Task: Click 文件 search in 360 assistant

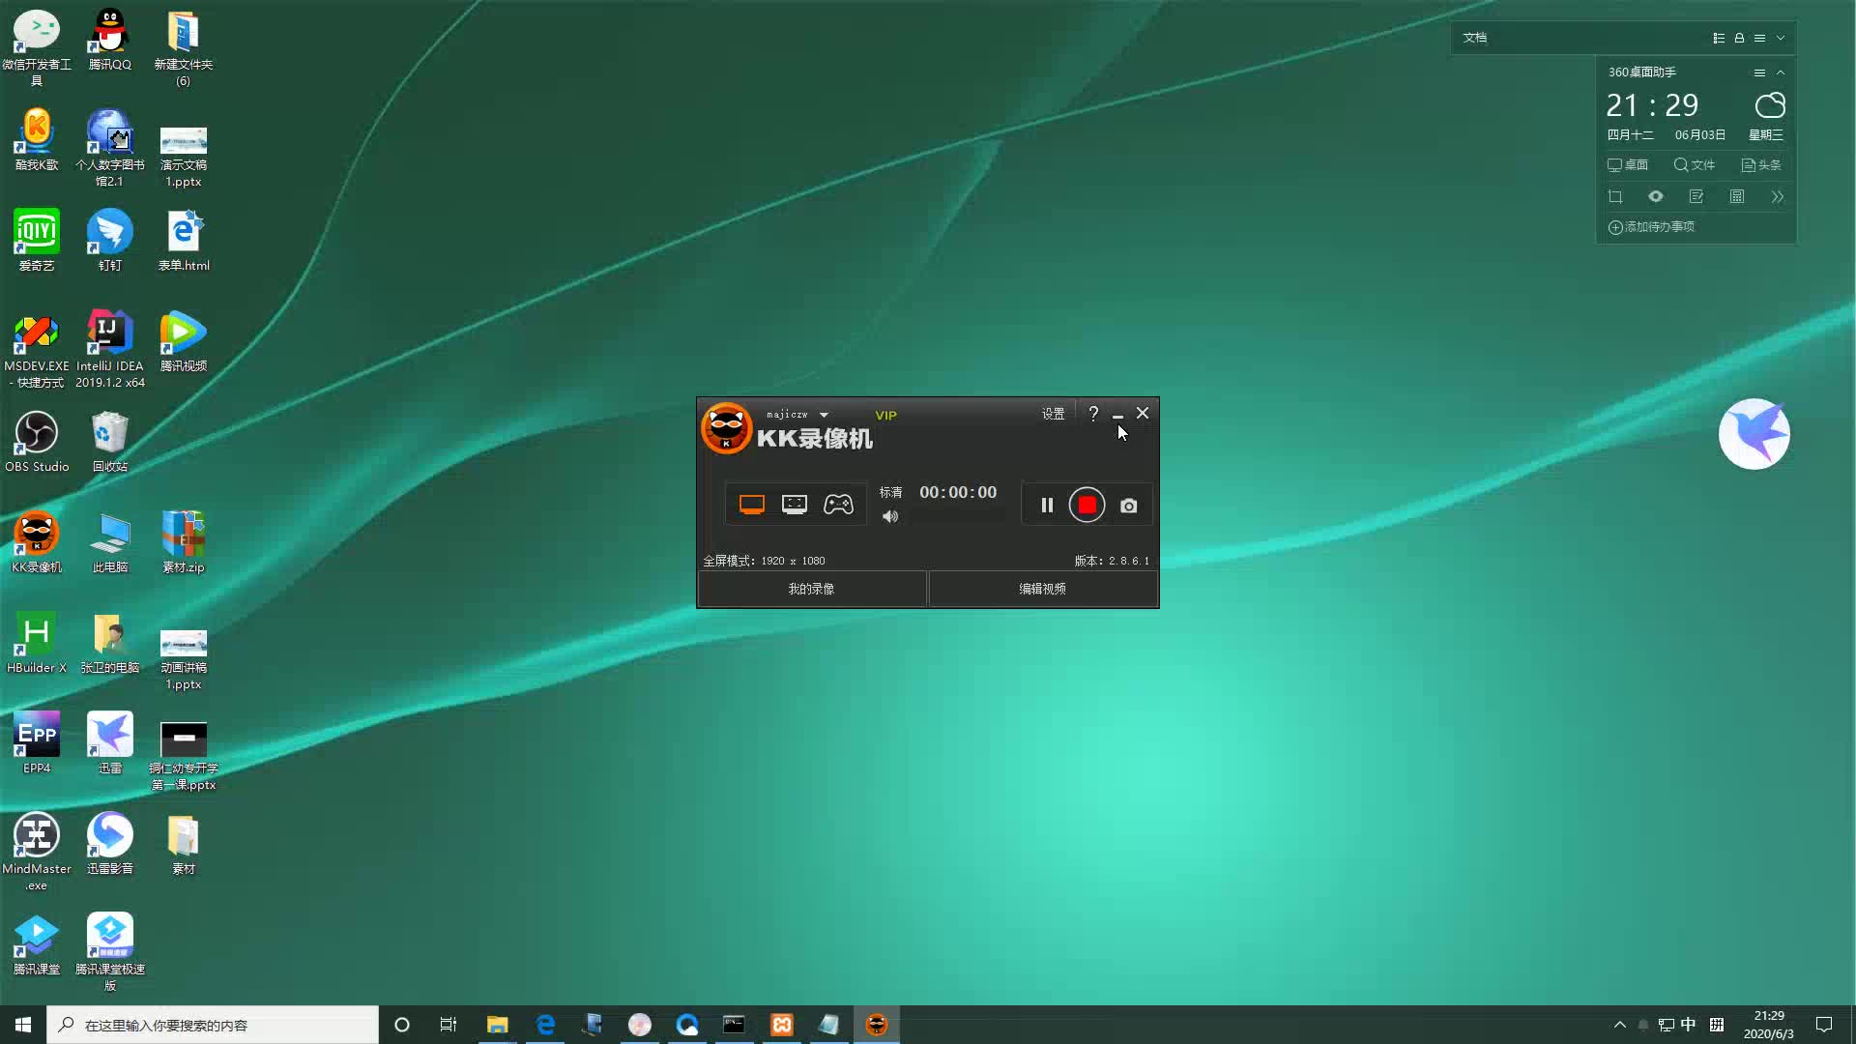Action: coord(1695,165)
